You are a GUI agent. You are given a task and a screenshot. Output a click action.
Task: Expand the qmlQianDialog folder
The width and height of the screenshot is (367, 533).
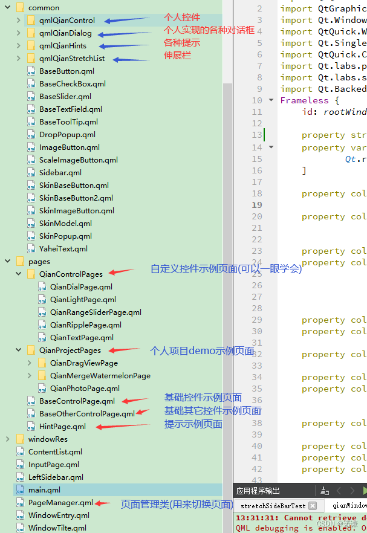(x=18, y=33)
